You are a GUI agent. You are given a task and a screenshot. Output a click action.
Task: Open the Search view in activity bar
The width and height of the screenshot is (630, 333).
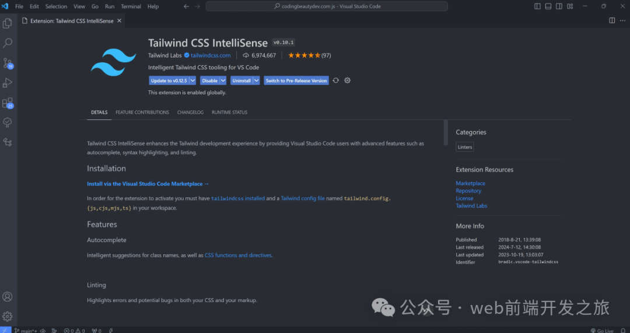click(8, 43)
